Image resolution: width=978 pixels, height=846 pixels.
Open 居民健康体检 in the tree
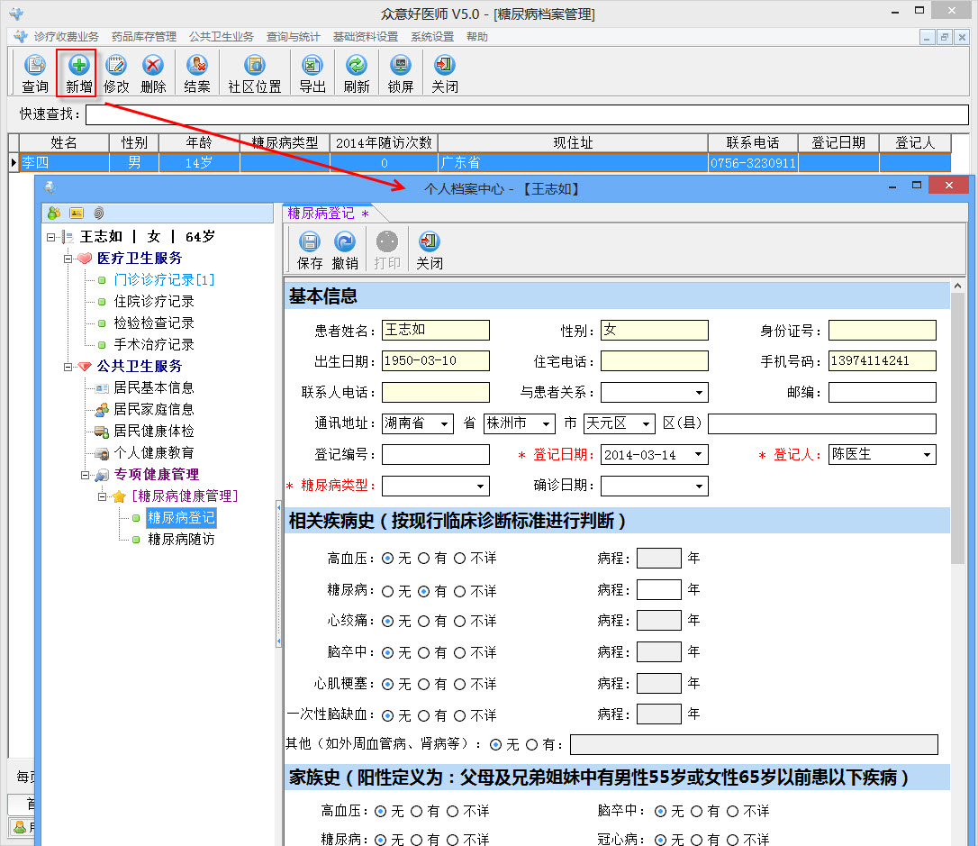coord(153,432)
